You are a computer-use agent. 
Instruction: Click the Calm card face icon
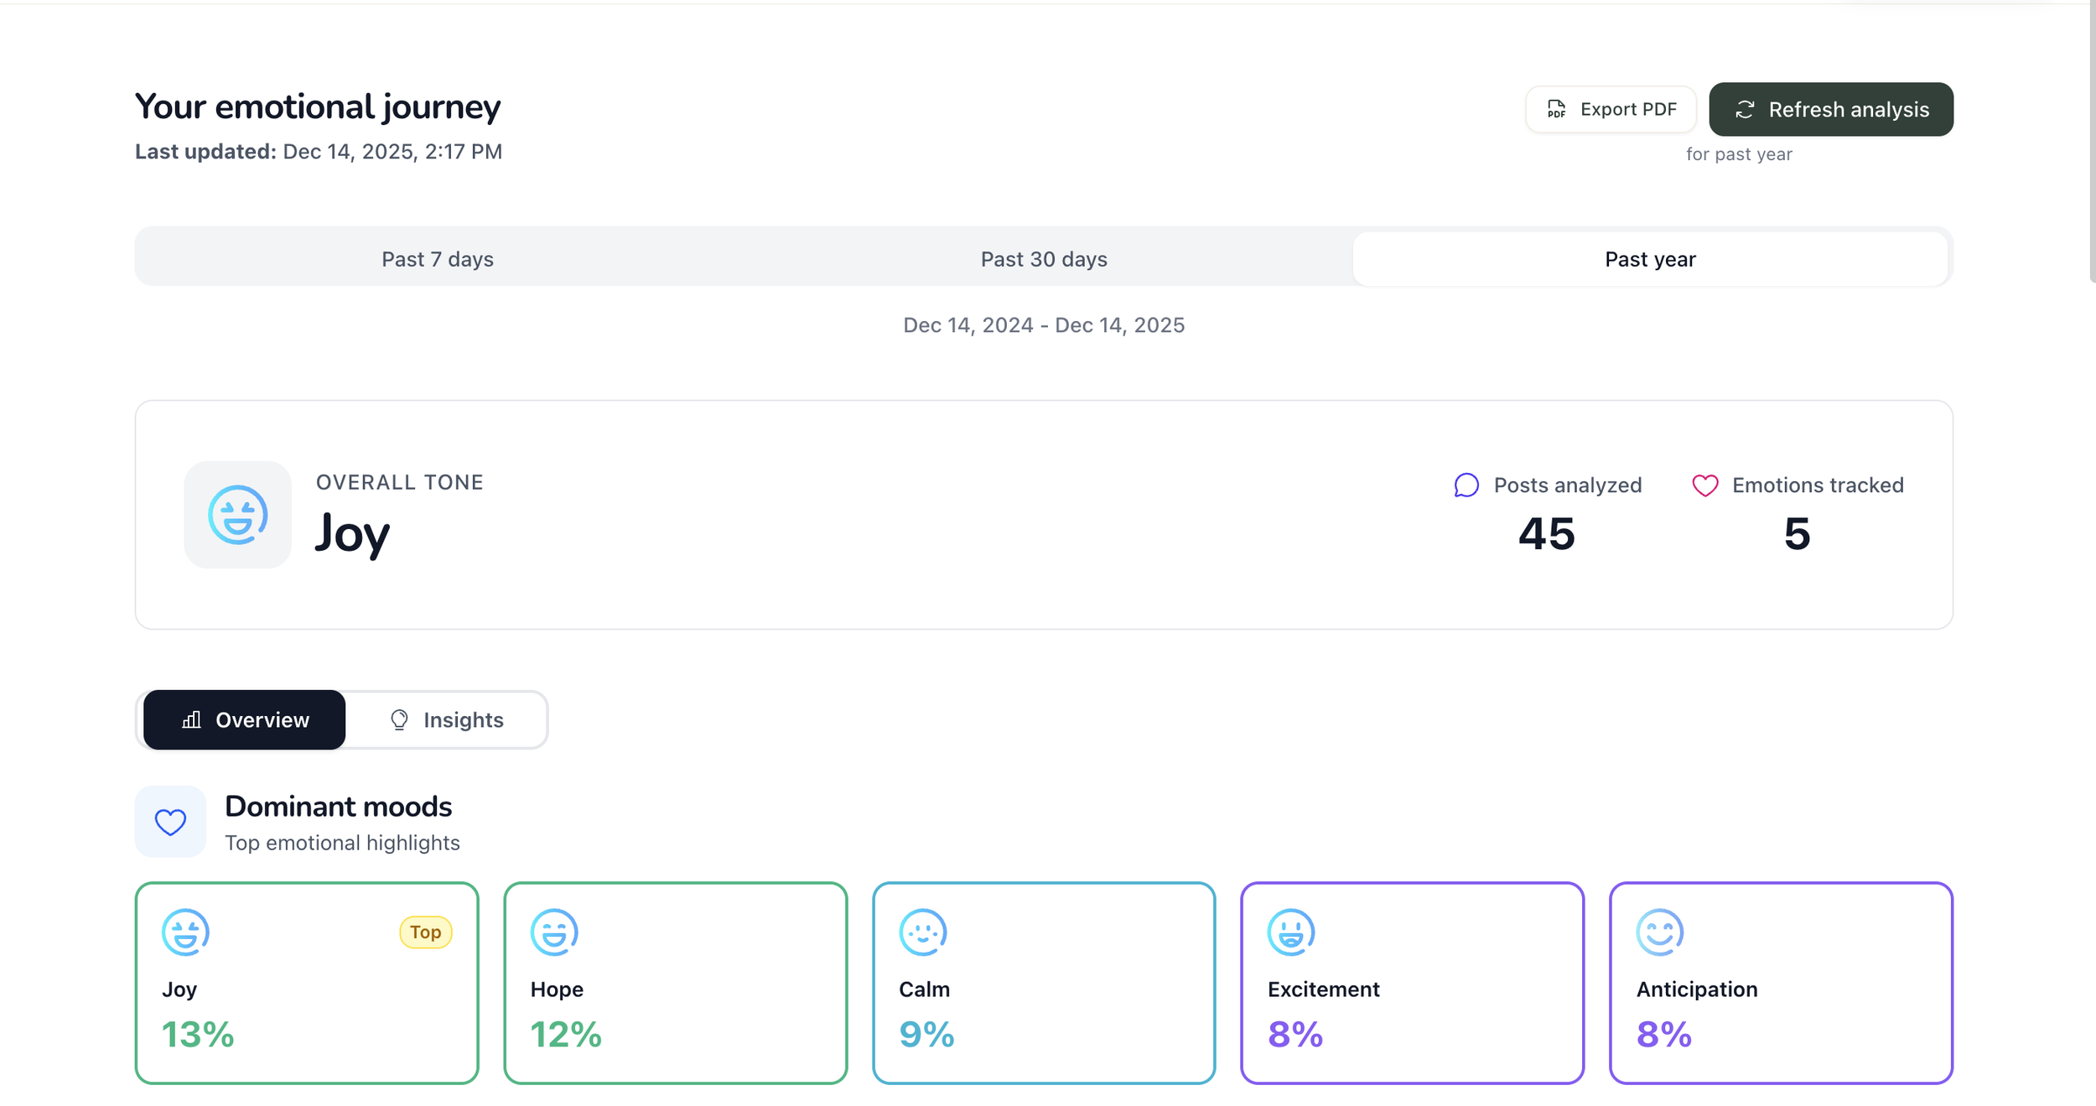(922, 932)
